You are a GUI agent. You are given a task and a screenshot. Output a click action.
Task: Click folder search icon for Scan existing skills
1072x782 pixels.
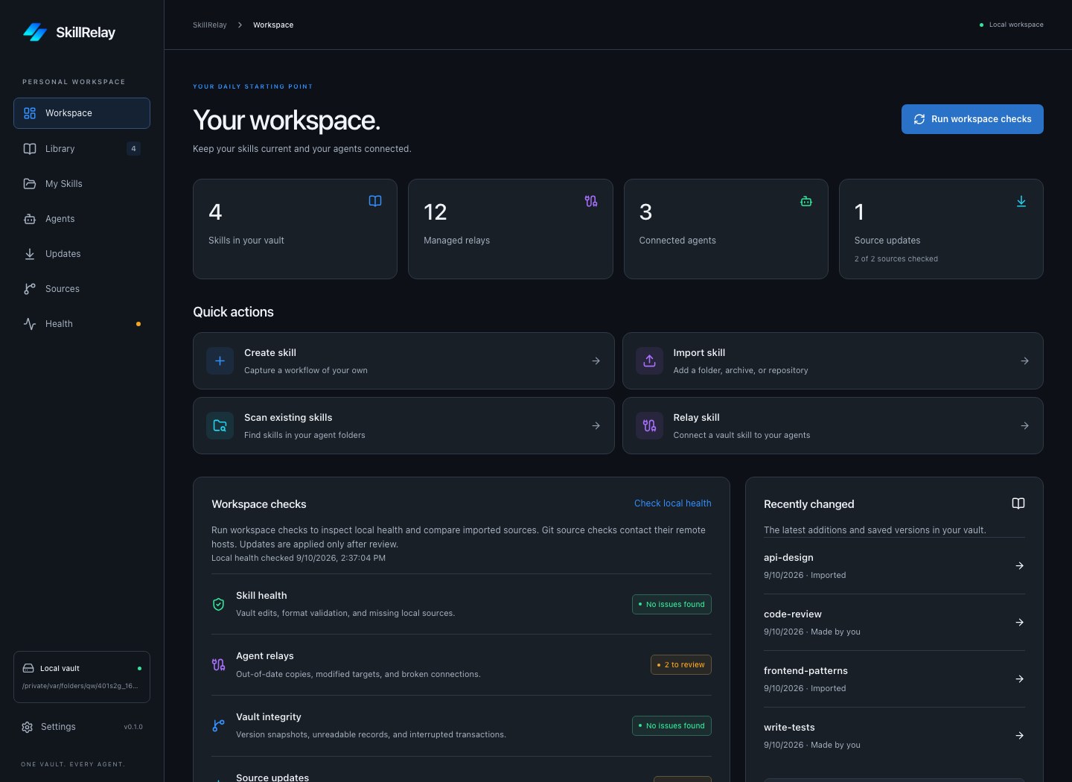[x=220, y=425]
